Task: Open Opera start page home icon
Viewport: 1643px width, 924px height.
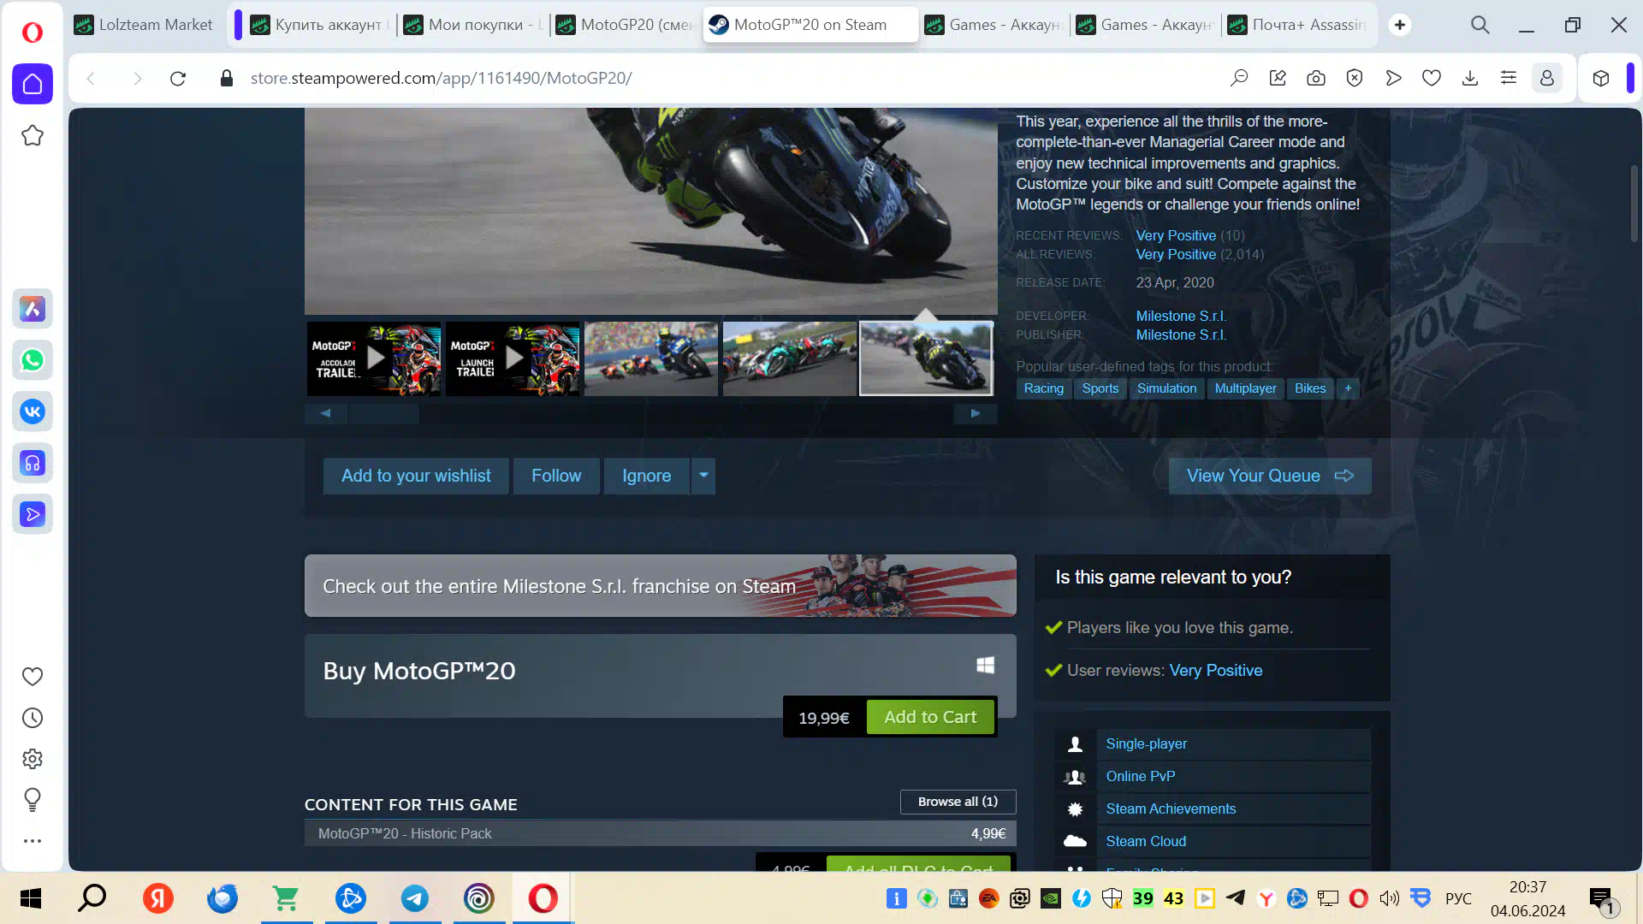Action: [33, 84]
